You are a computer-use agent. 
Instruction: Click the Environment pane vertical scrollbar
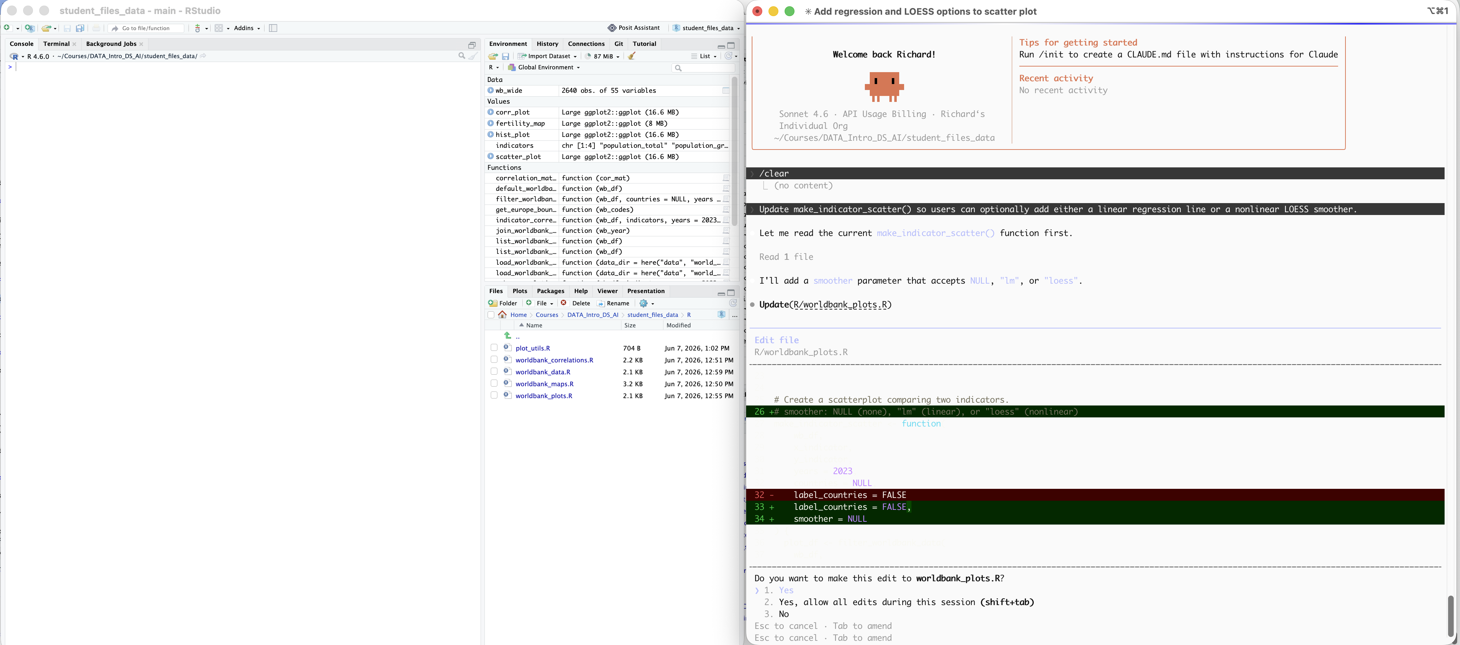coord(735,152)
